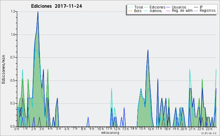
Task: Click the Ediciones legend green line
Action: (146, 7)
